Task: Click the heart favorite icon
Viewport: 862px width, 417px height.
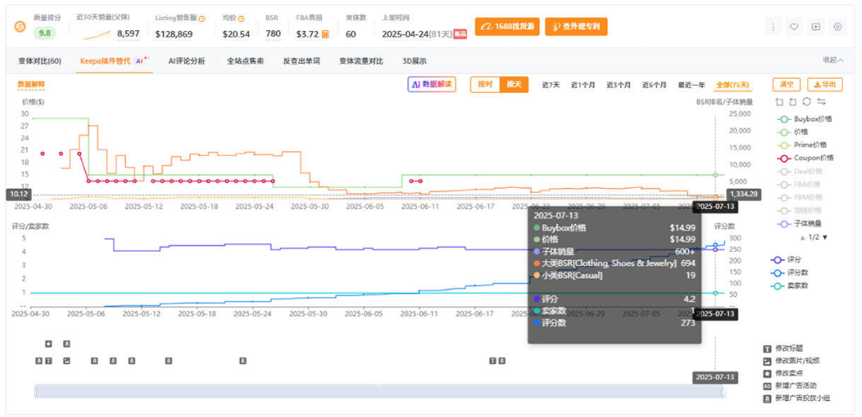Action: pyautogui.click(x=794, y=27)
